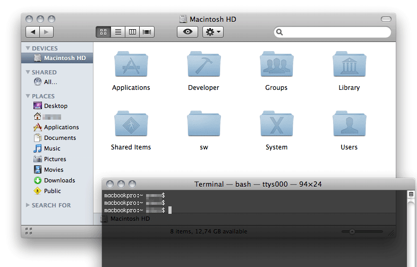Switch Finder to icon view
The width and height of the screenshot is (417, 267).
point(103,32)
